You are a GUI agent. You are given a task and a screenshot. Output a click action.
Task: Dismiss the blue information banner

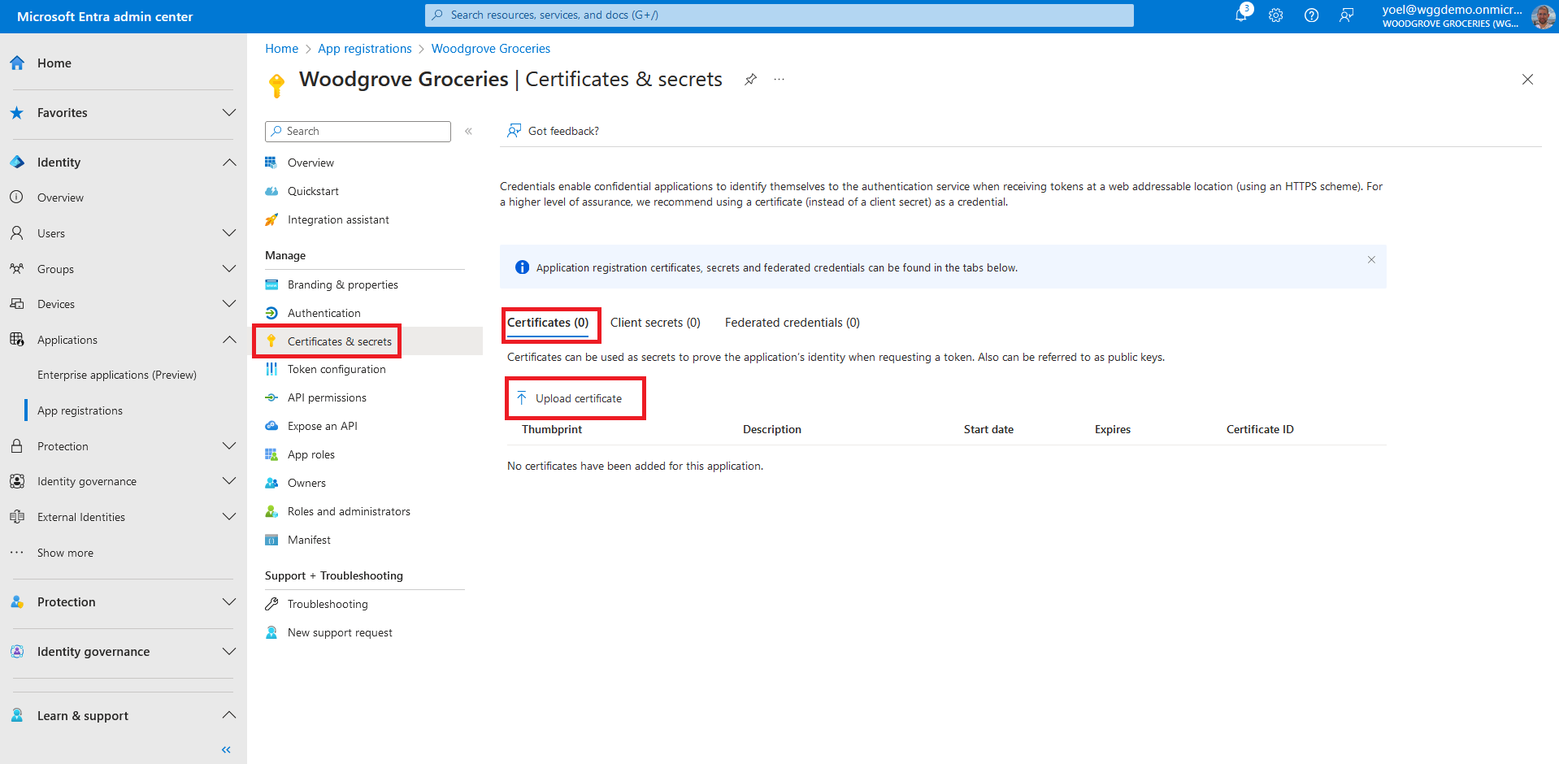point(1371,260)
